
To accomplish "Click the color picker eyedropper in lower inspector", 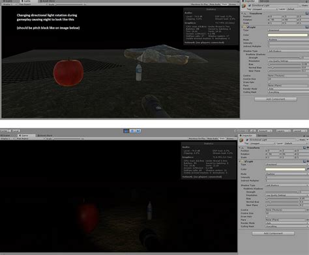I will 308,169.
